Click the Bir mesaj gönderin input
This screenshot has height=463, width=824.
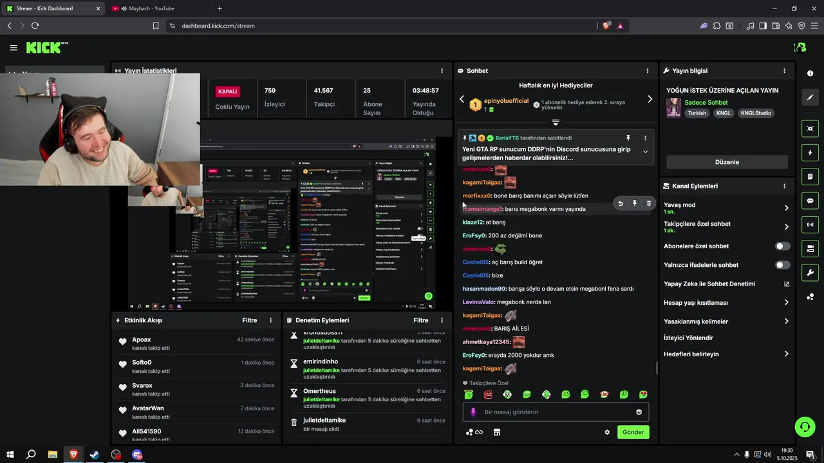(x=556, y=412)
